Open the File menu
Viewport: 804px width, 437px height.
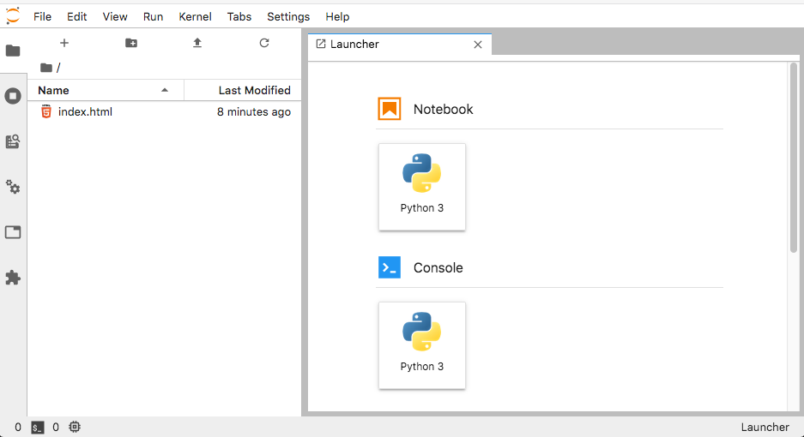tap(42, 16)
